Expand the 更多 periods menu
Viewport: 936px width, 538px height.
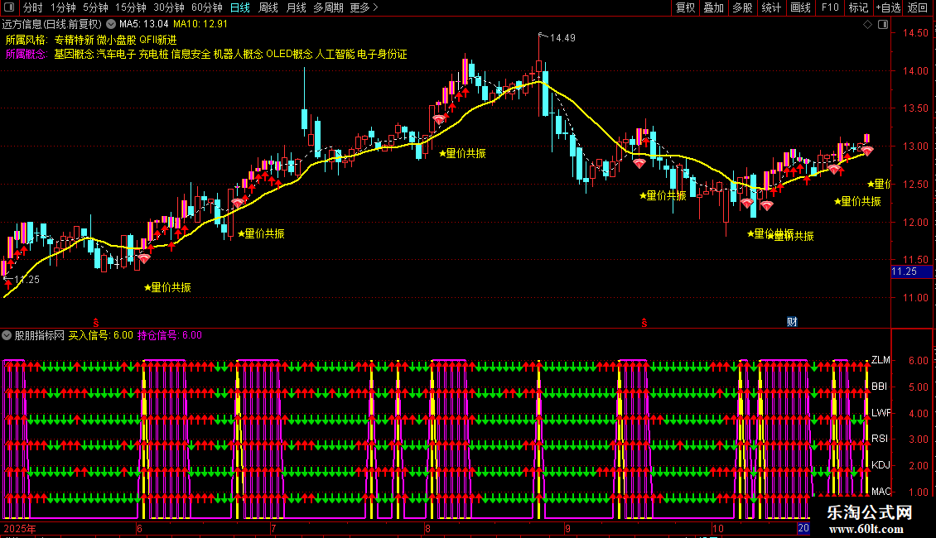[x=364, y=7]
